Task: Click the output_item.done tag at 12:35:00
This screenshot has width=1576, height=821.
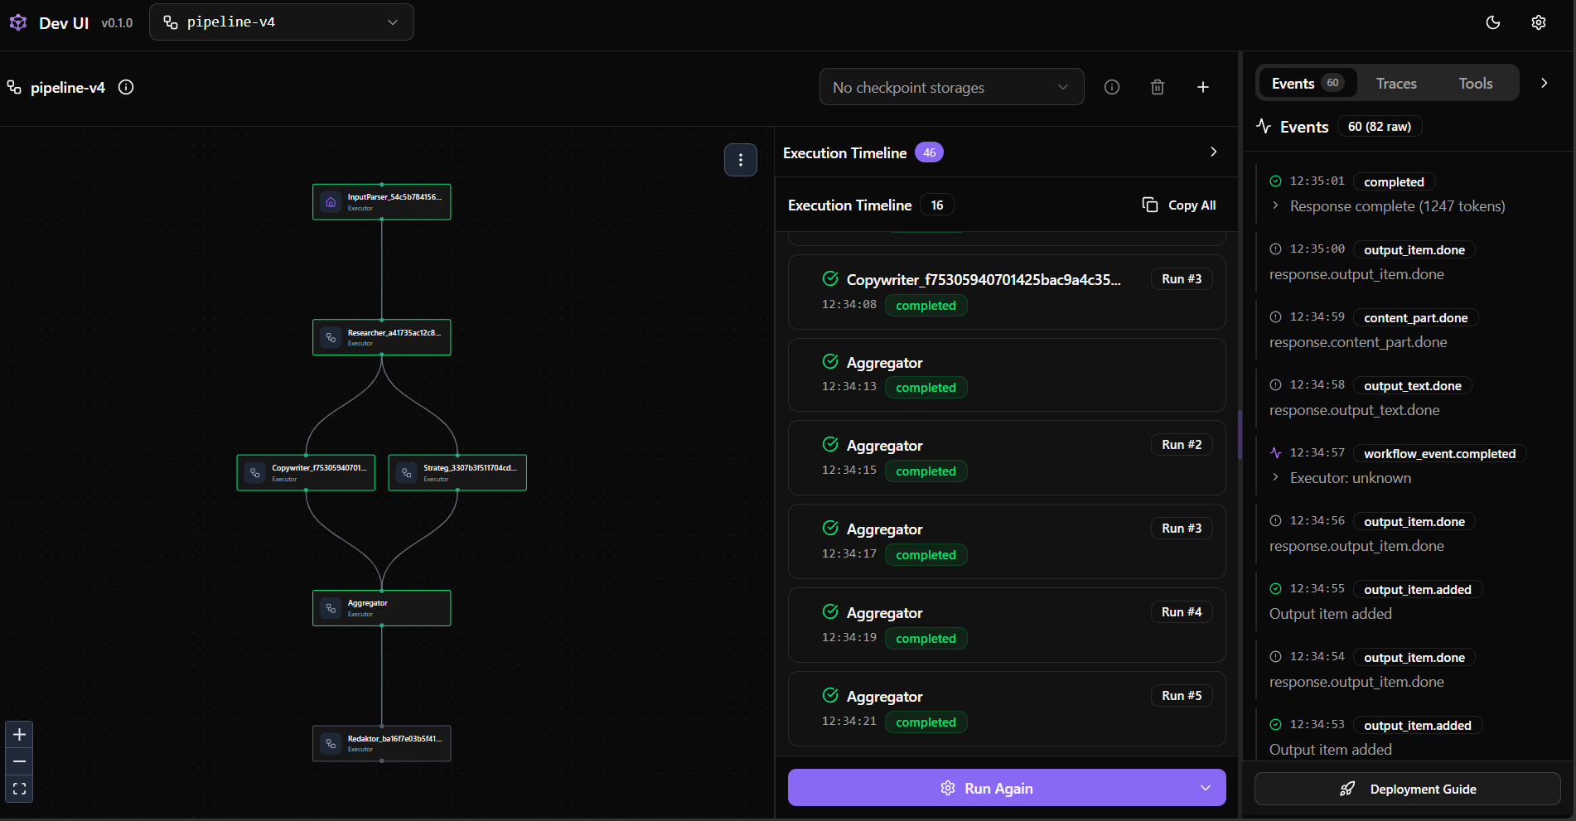Action: [1414, 249]
